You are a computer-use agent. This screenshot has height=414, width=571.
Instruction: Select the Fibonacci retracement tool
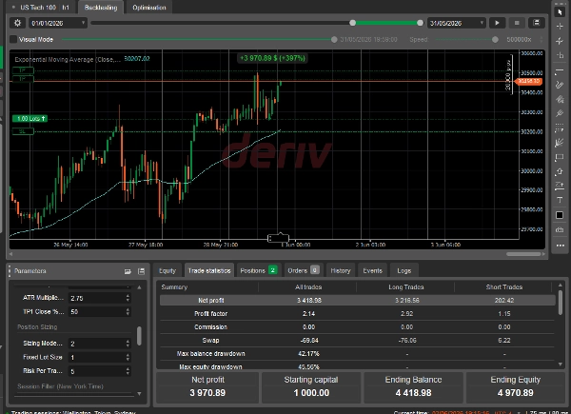[560, 128]
